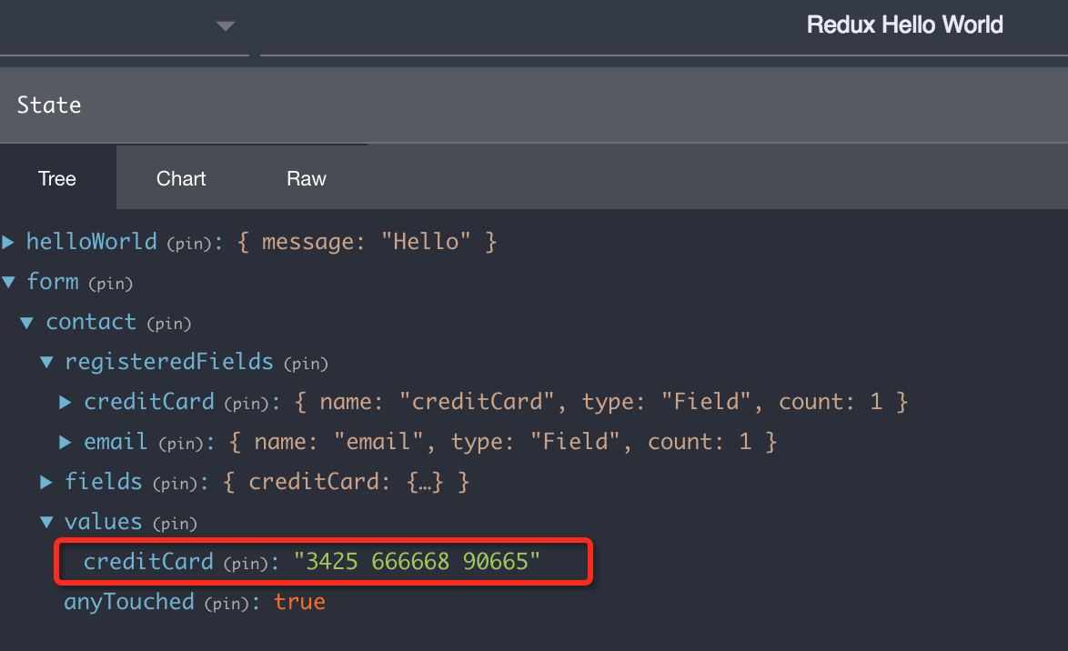Pin the contact key
This screenshot has width=1068, height=651.
point(169,324)
